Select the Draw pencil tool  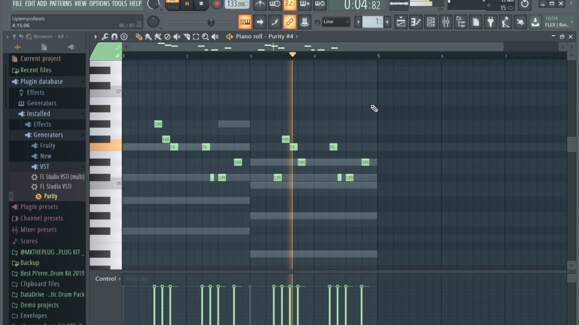click(x=139, y=37)
